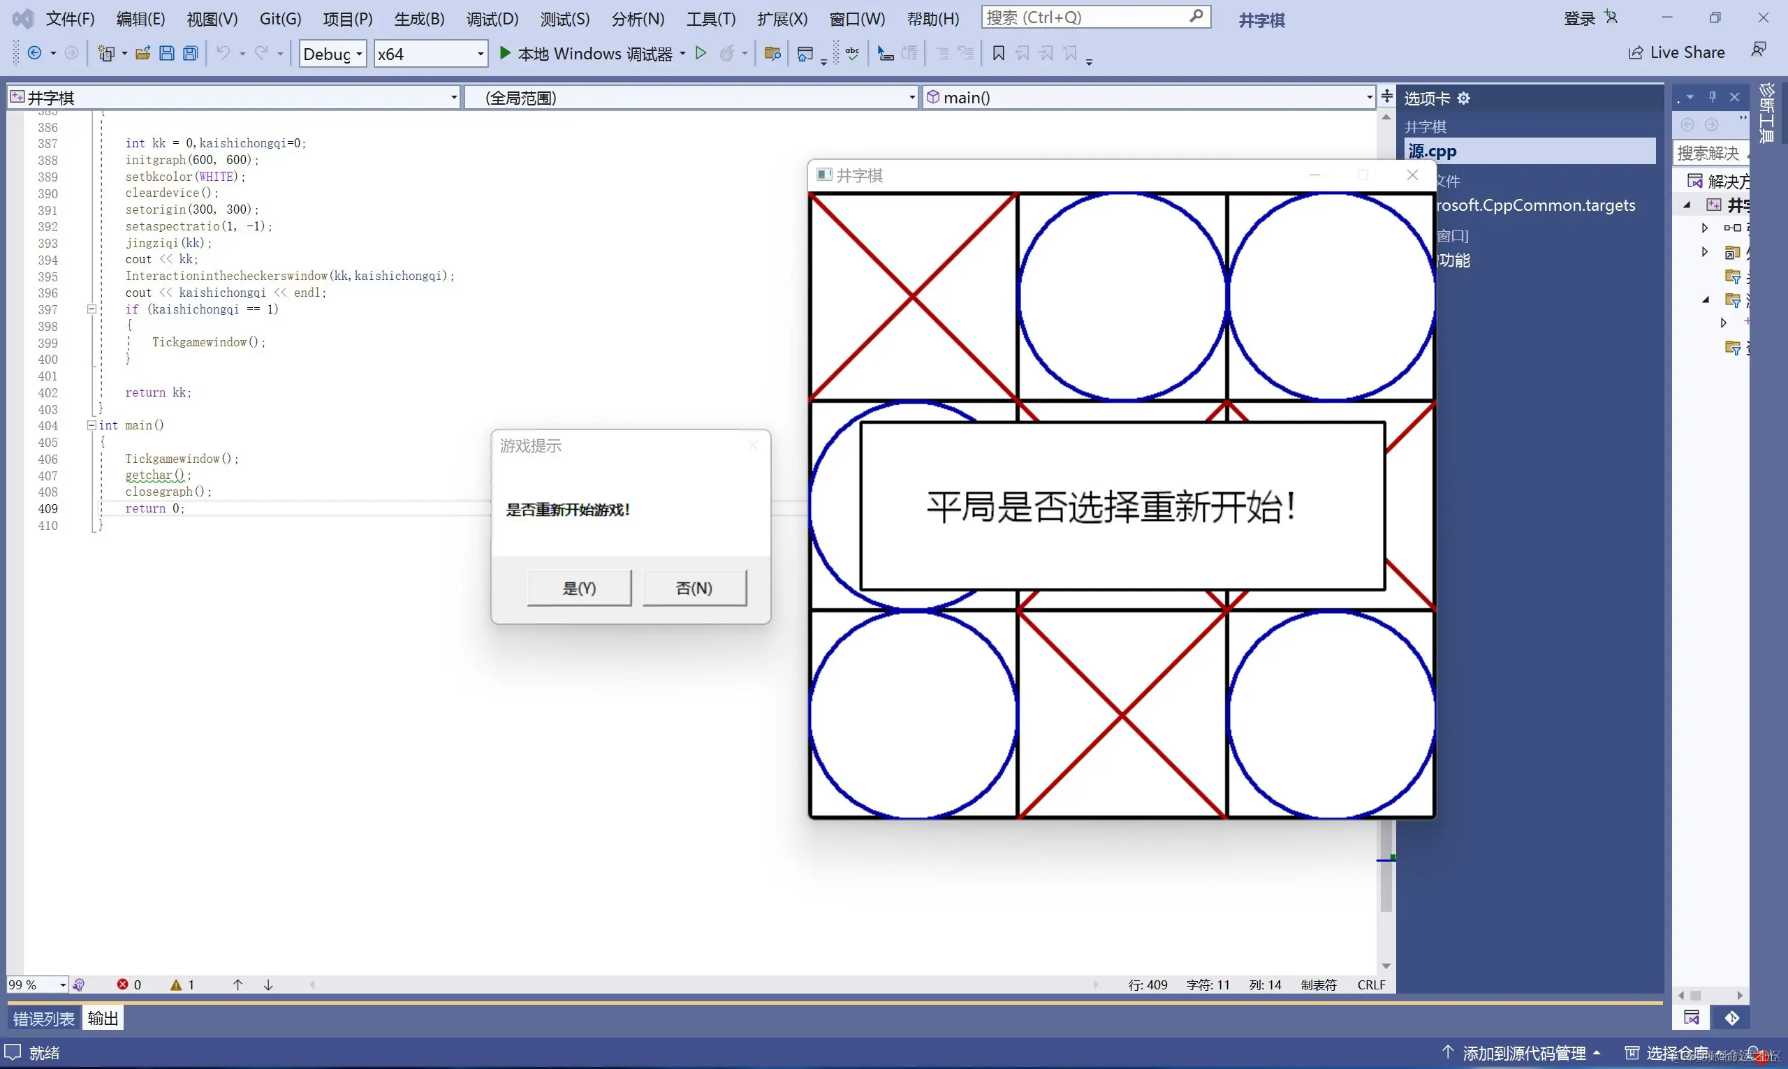This screenshot has height=1069, width=1788.
Task: Click the spell check abc icon
Action: [852, 53]
